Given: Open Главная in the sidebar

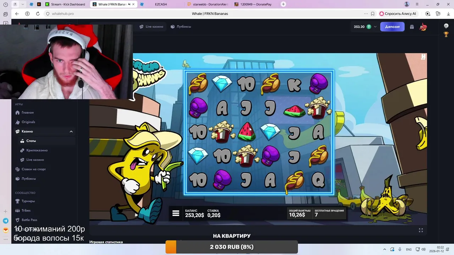Looking at the screenshot, I should 27,113.
